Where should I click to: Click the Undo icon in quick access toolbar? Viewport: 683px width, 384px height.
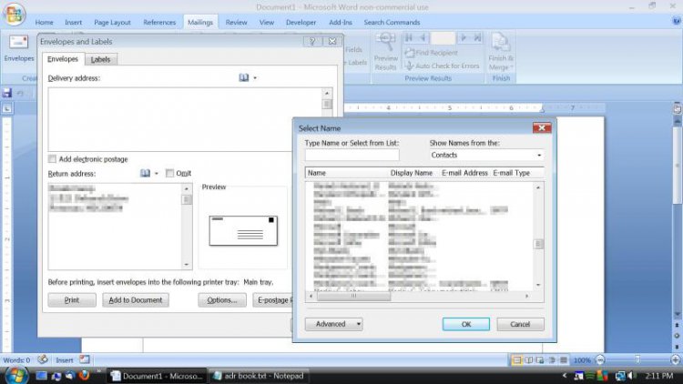pyautogui.click(x=20, y=93)
